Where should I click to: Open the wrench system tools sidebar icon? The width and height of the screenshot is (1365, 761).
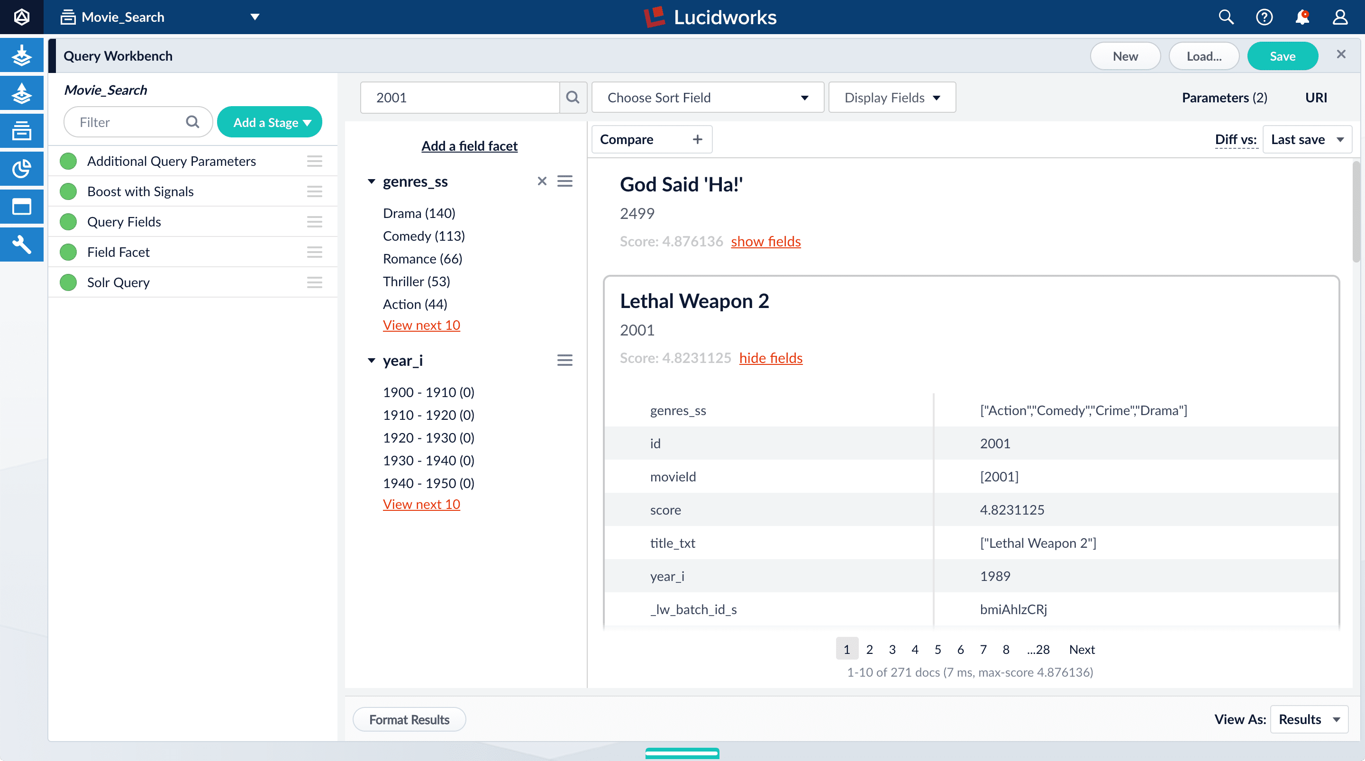coord(22,245)
